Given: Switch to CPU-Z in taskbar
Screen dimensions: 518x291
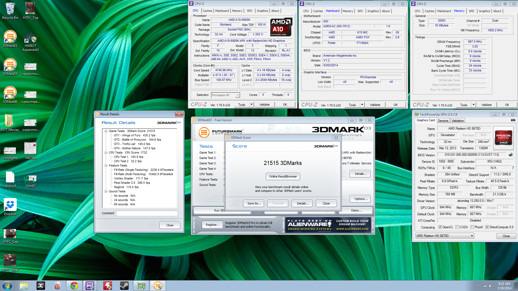Looking at the screenshot, I should [x=90, y=286].
